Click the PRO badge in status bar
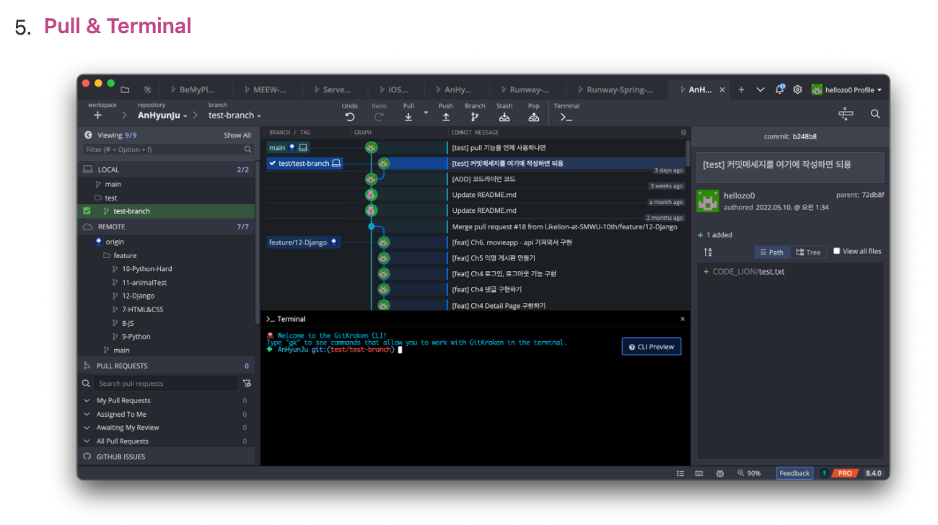938x525 pixels. pos(845,473)
